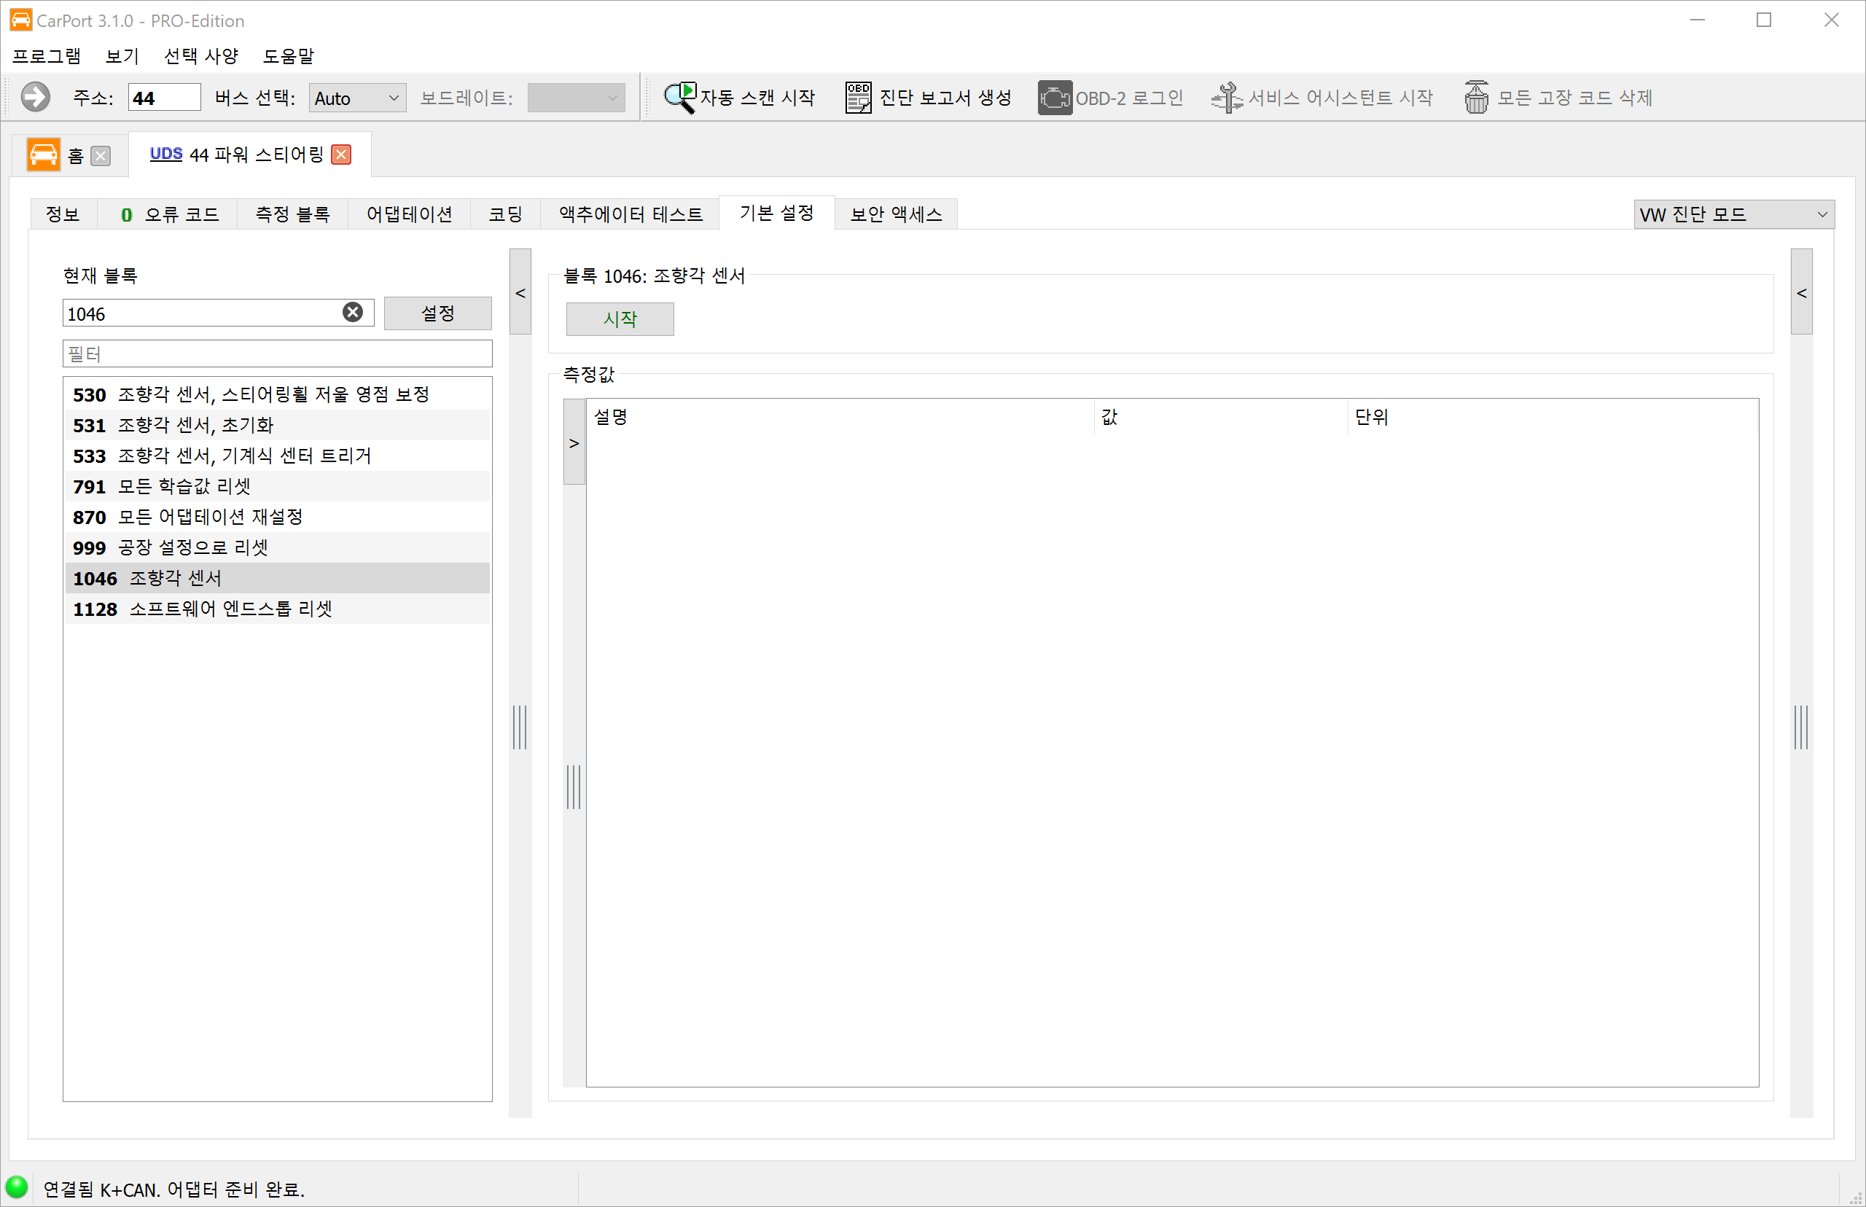Close the 44 파워 스티어링 tab

tap(341, 155)
